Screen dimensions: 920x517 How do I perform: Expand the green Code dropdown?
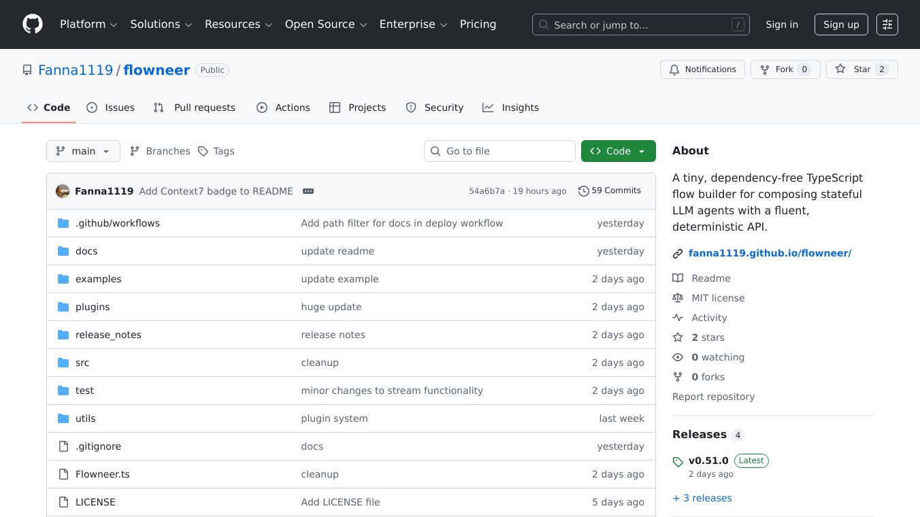click(x=618, y=151)
